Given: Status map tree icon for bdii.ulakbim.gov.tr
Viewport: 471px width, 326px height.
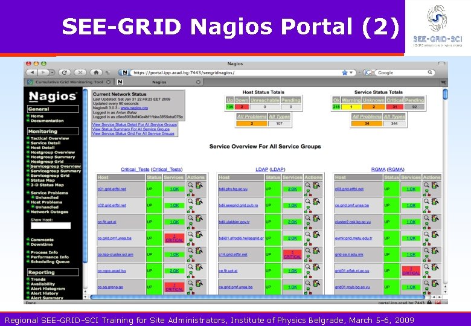Looking at the screenshot, I should tap(308, 226).
